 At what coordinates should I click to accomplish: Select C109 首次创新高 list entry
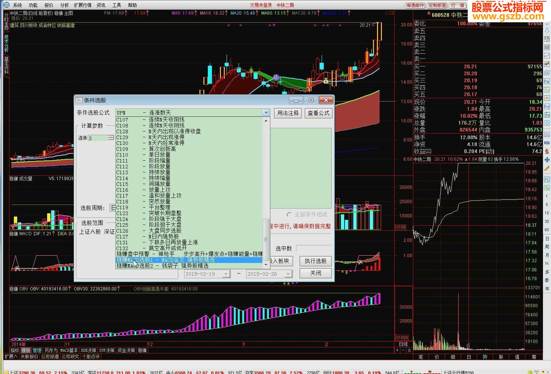tap(189, 149)
